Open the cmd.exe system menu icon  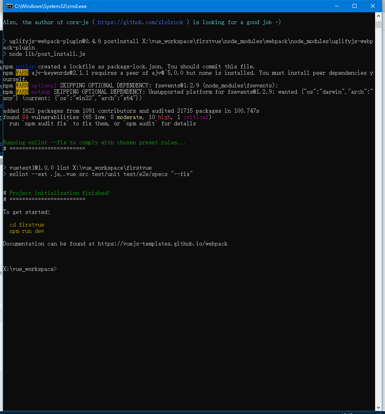9,6
